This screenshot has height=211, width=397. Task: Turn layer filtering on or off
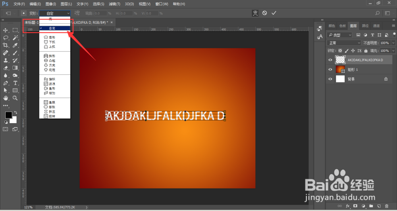coord(394,34)
